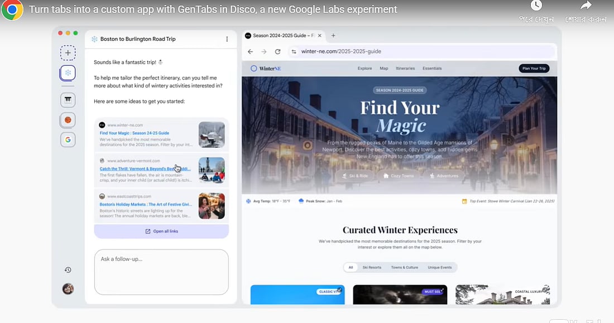Click the user profile avatar
This screenshot has height=323, width=614.
[x=68, y=288]
